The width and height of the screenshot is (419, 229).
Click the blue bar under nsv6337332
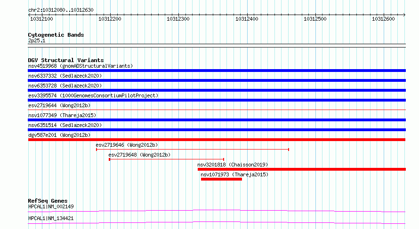217,80
